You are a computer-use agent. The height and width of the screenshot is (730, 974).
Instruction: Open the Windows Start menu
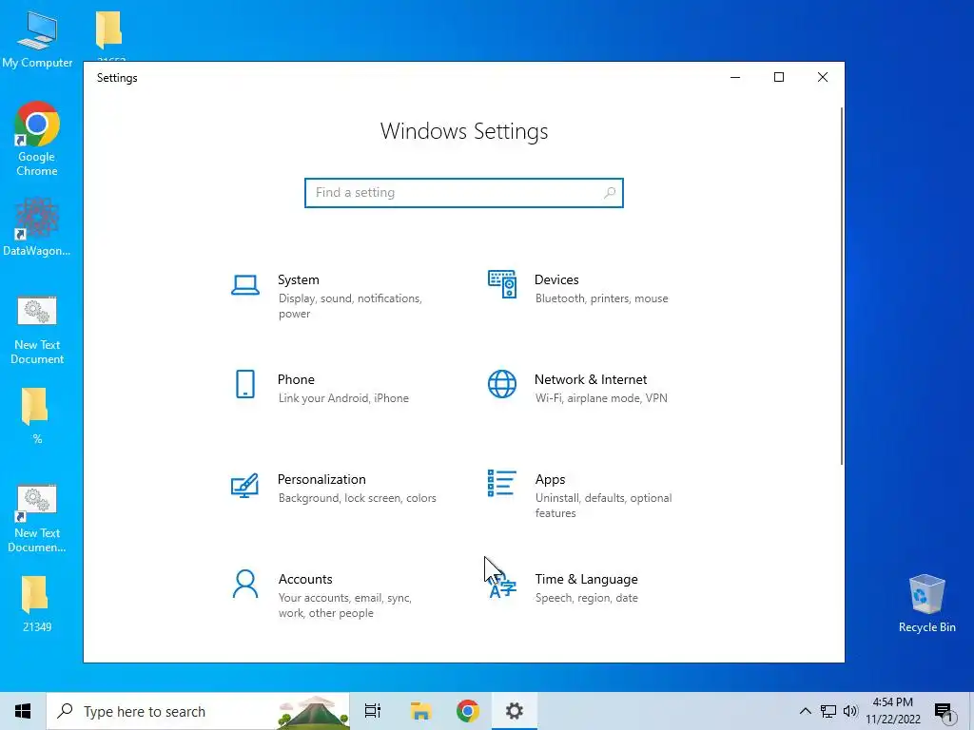(23, 711)
